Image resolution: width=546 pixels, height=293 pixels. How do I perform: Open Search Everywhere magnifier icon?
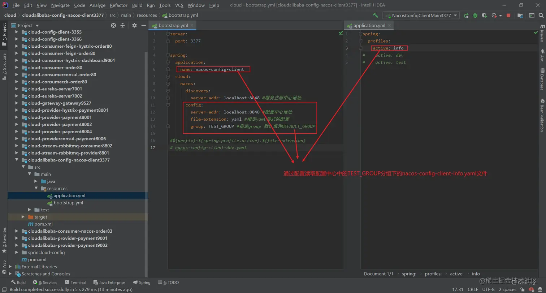click(540, 16)
